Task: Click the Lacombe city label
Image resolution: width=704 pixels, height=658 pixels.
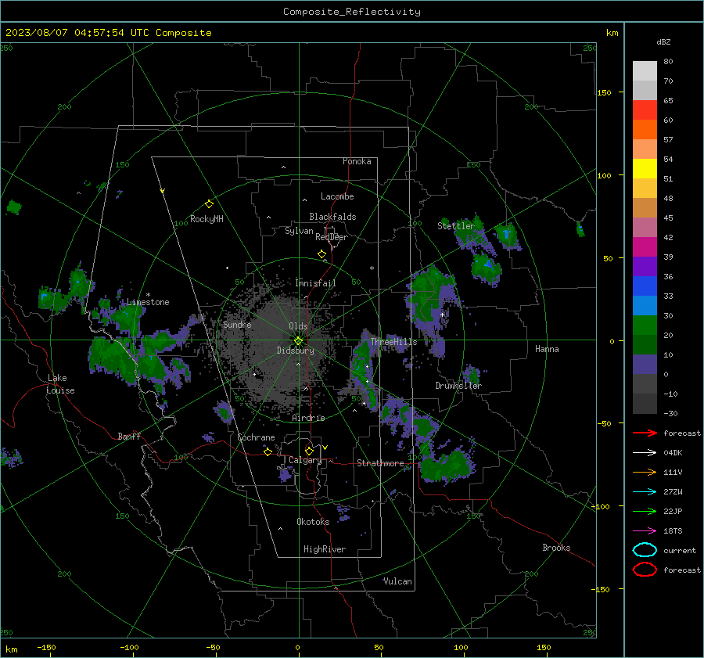Action: tap(337, 196)
